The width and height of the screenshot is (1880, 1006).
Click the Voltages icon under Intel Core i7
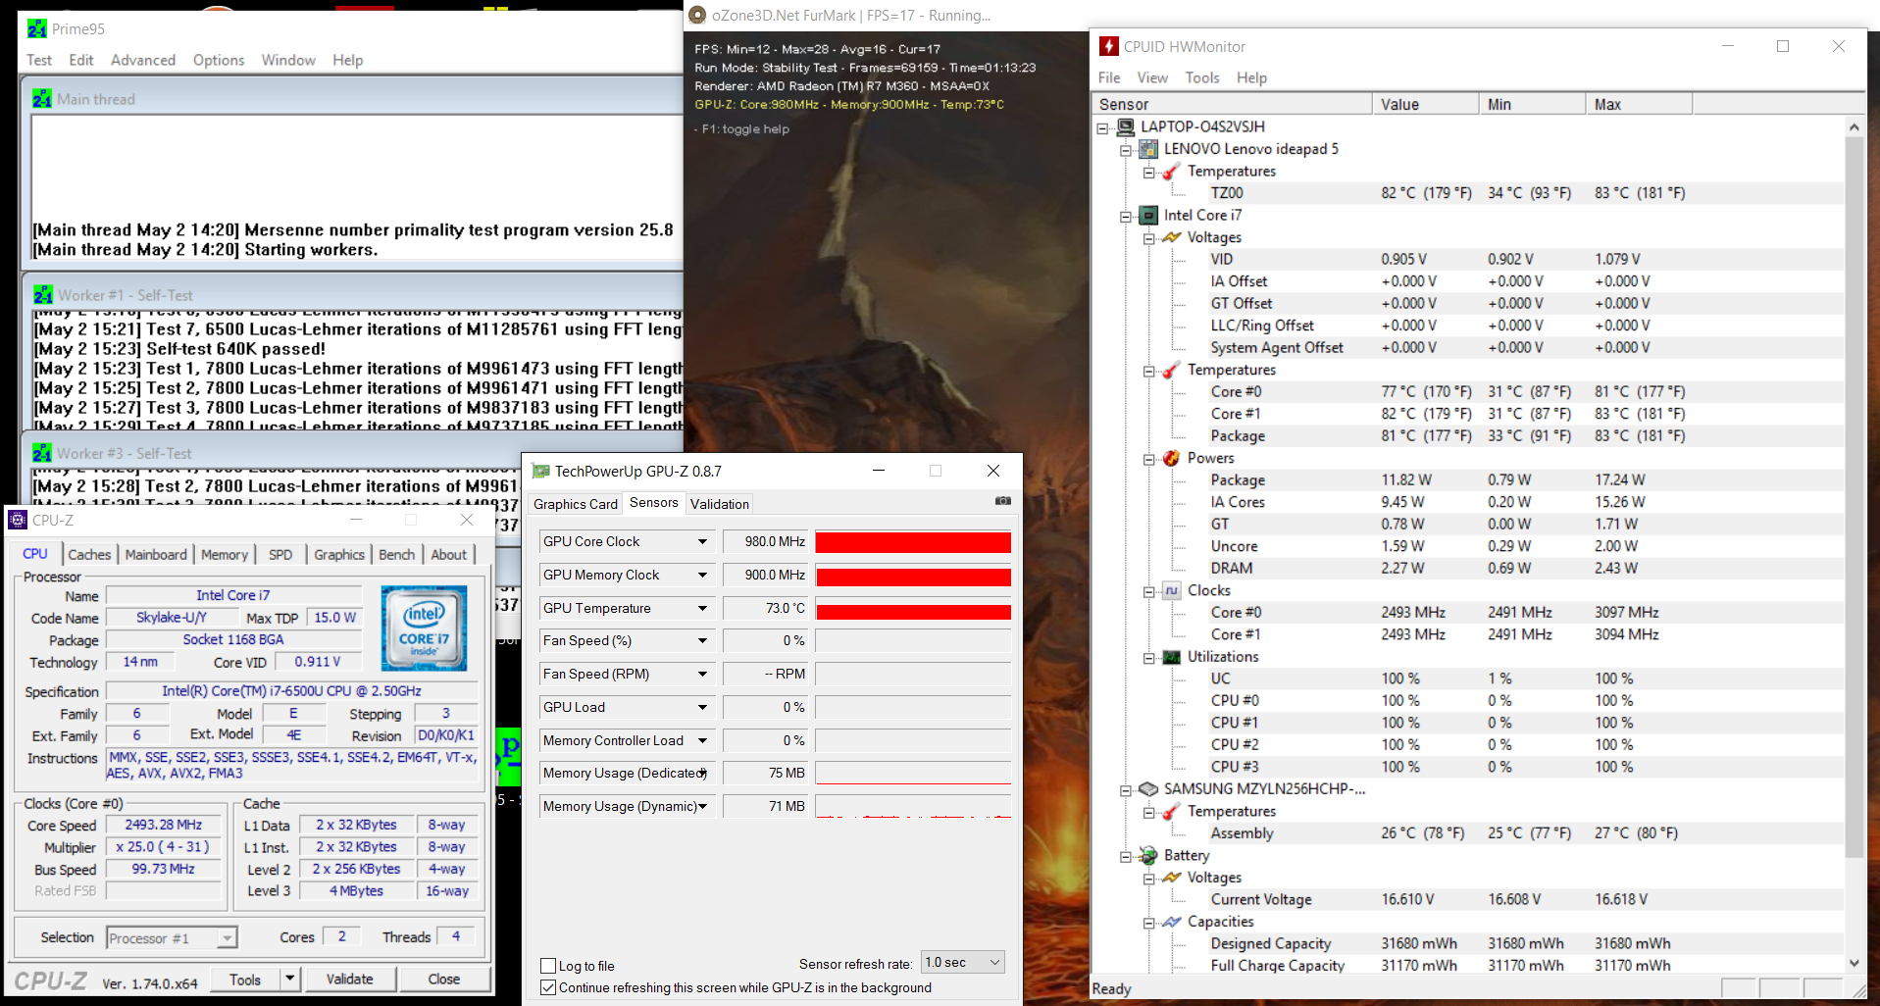pyautogui.click(x=1171, y=237)
